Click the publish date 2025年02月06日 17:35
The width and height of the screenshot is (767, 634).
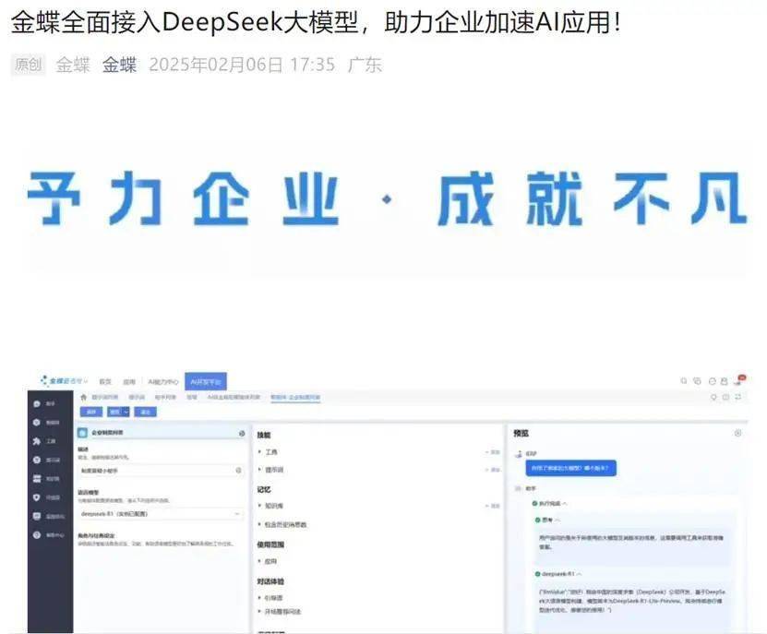242,65
